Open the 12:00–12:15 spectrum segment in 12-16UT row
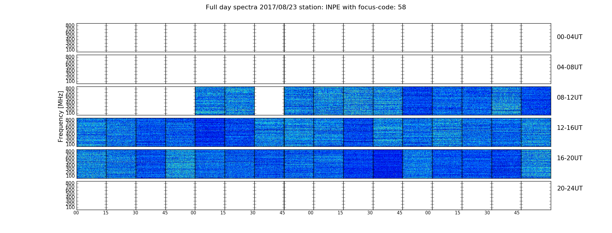Image resolution: width=612 pixels, height=233 pixels. 92,132
